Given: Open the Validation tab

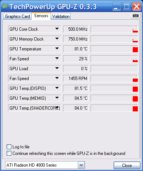Looking at the screenshot, I should pos(61,16).
